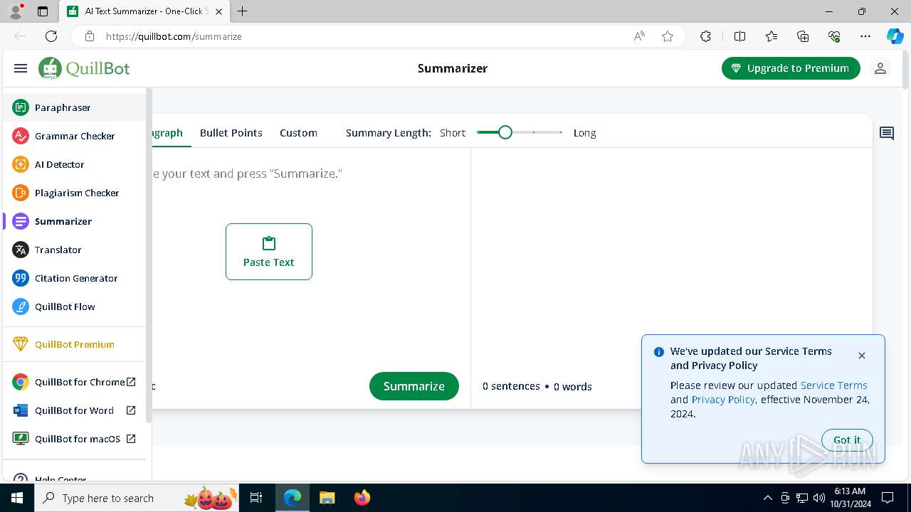Select Summarizer in sidebar
Image resolution: width=911 pixels, height=512 pixels.
74,221
